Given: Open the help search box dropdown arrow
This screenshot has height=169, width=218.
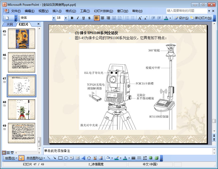Looking at the screenshot, I should pyautogui.click(x=209, y=11).
